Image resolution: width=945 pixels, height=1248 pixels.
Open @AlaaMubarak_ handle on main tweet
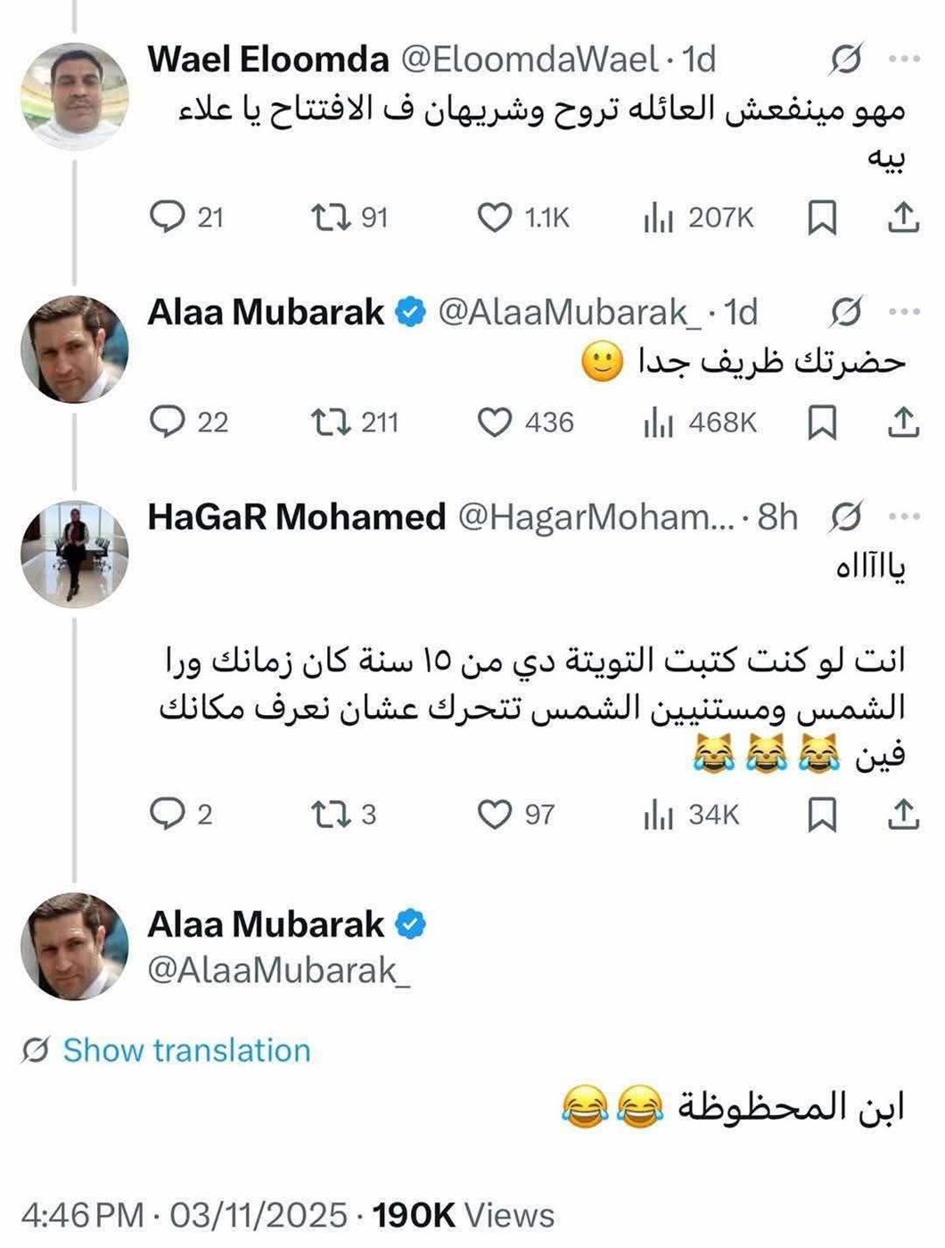[279, 970]
